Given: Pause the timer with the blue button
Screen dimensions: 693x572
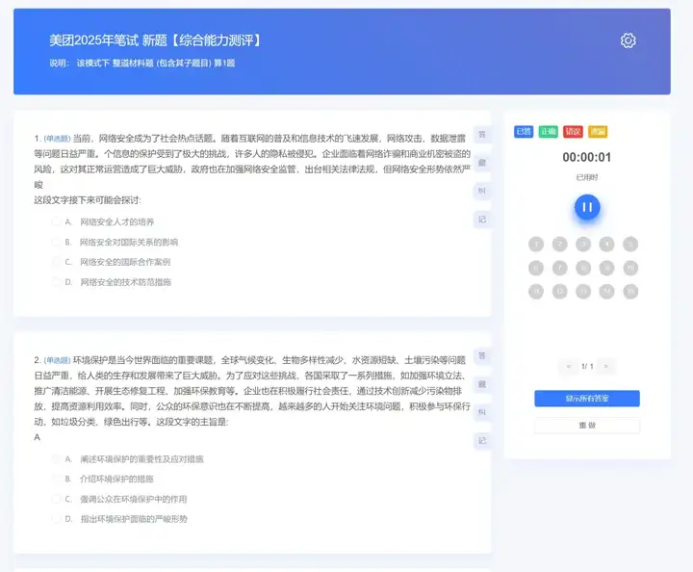Looking at the screenshot, I should [x=587, y=207].
